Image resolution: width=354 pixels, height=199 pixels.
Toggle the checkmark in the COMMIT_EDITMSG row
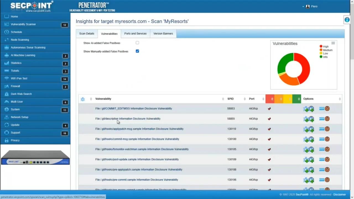[269, 108]
